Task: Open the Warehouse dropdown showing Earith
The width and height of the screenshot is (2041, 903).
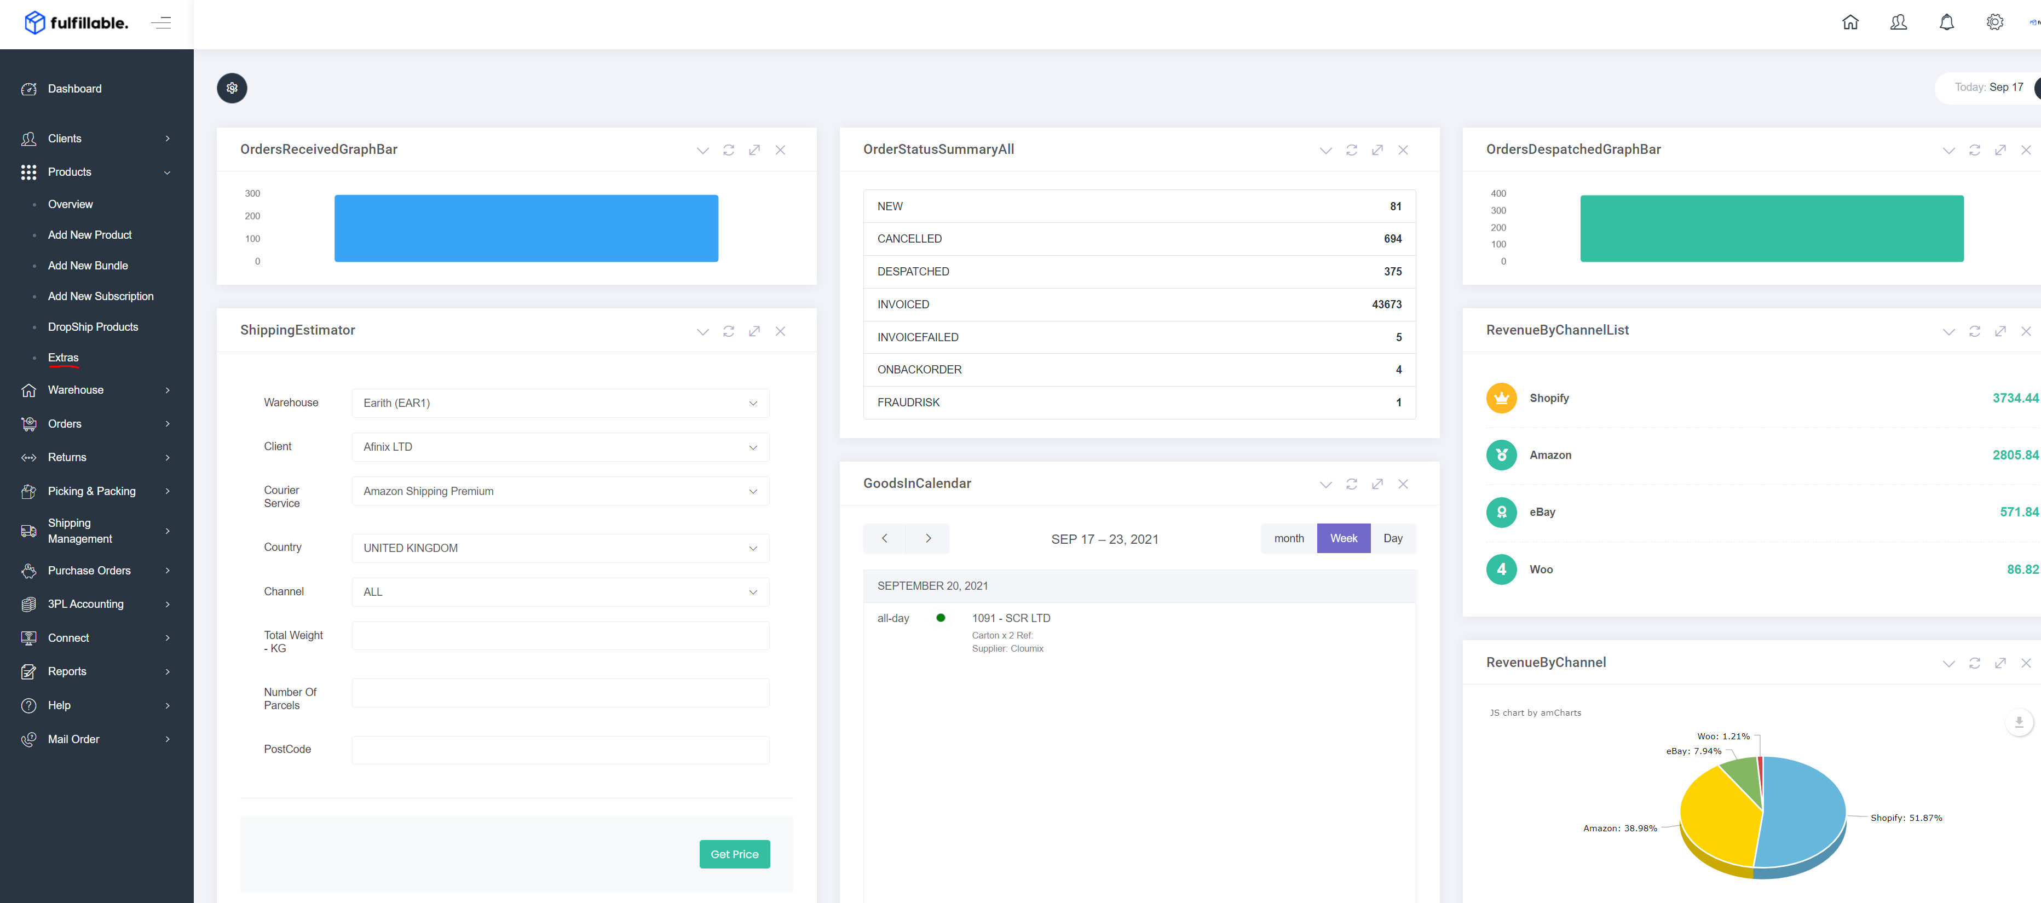Action: click(560, 402)
